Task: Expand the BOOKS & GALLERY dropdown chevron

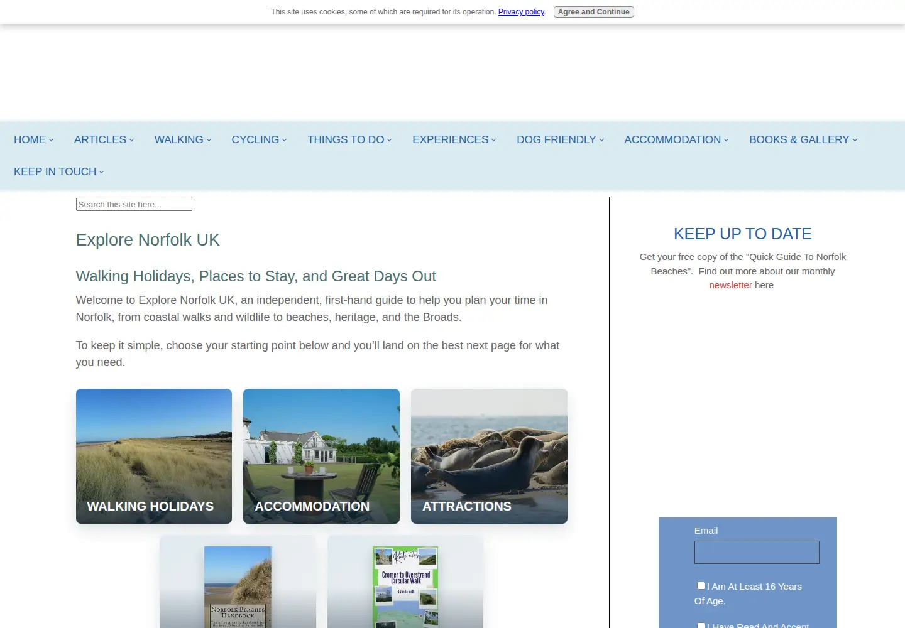Action: coord(855,140)
